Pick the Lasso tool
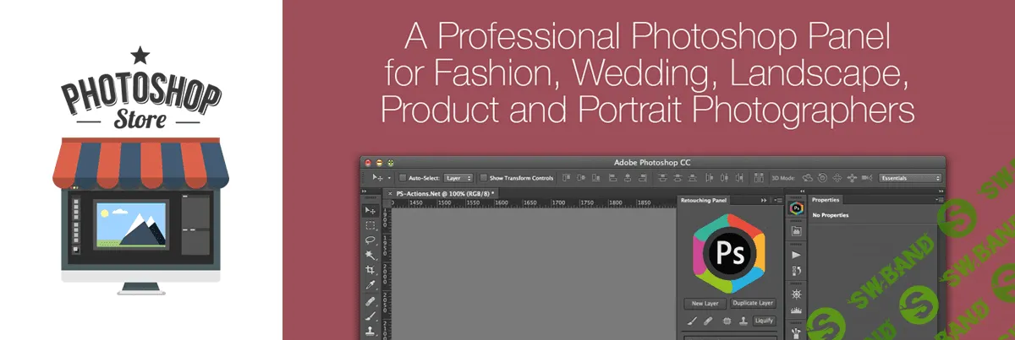Image resolution: width=1015 pixels, height=340 pixels. tap(370, 240)
